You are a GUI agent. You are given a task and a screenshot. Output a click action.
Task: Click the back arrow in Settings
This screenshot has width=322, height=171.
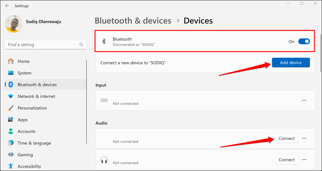point(7,6)
